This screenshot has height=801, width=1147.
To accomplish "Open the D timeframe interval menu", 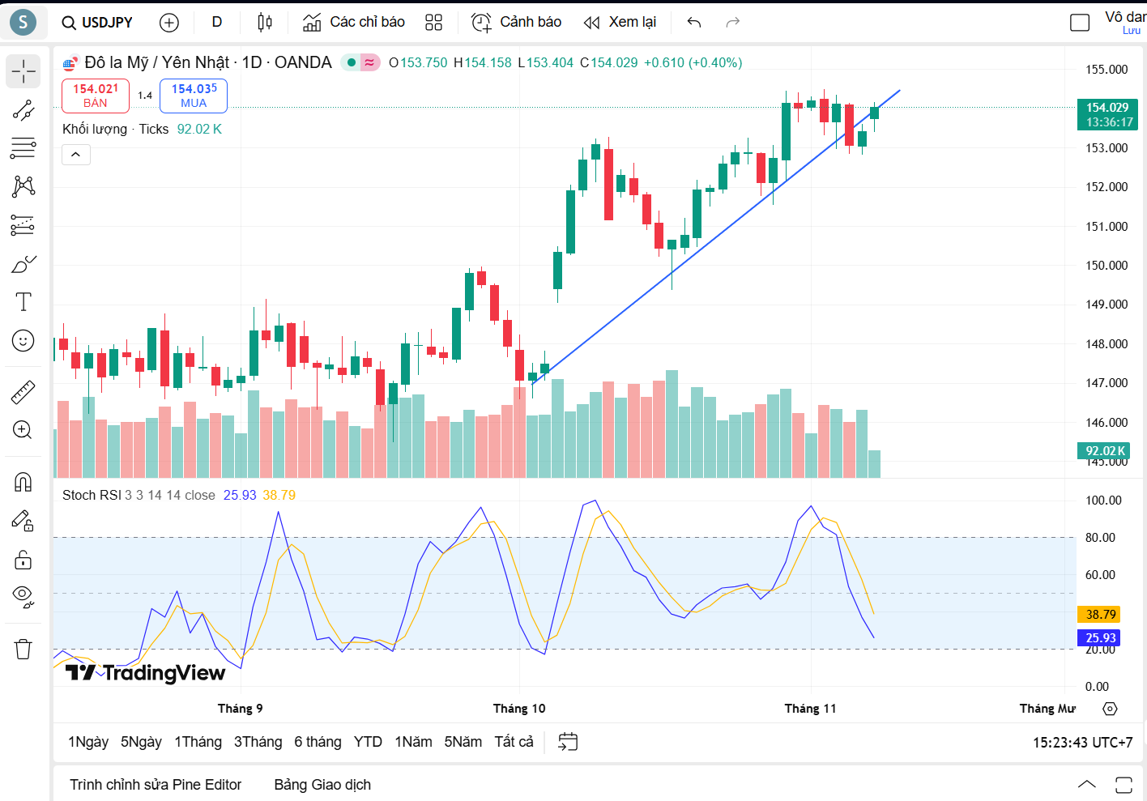I will coord(216,22).
